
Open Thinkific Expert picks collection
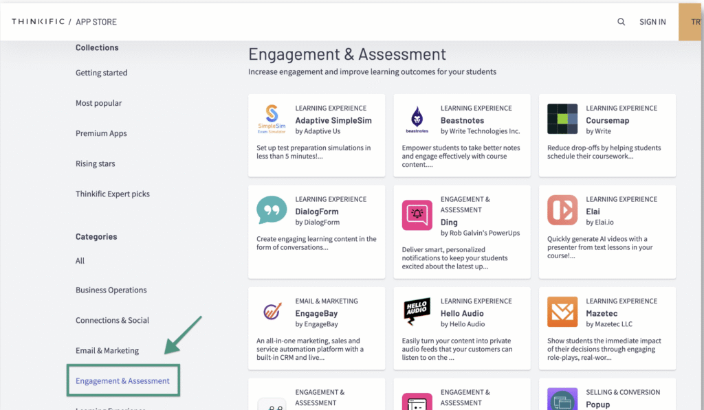(x=113, y=194)
